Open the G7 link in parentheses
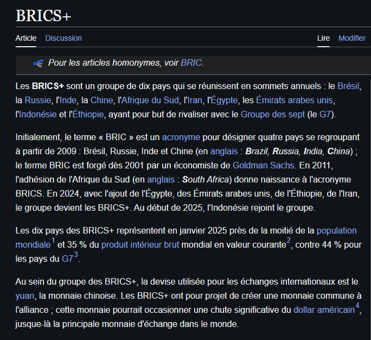Viewport: 371px width, 340px height. pyautogui.click(x=325, y=115)
